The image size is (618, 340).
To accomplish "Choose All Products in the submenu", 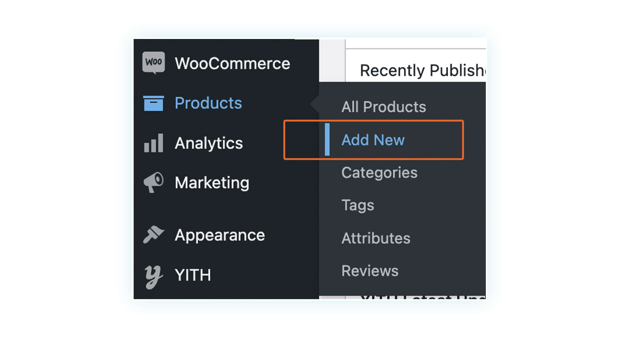I will 384,107.
